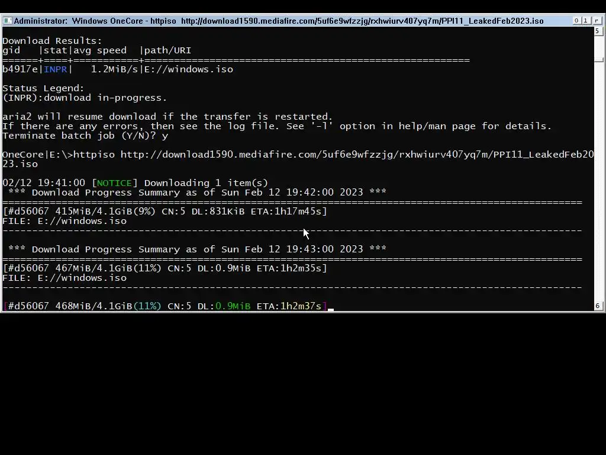The image size is (606, 455).
Task: Click 'Terminate batch job (Y/N)? y' line
Action: pyautogui.click(x=85, y=136)
